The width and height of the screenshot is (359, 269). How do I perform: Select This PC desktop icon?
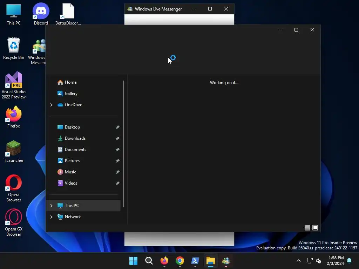[14, 14]
